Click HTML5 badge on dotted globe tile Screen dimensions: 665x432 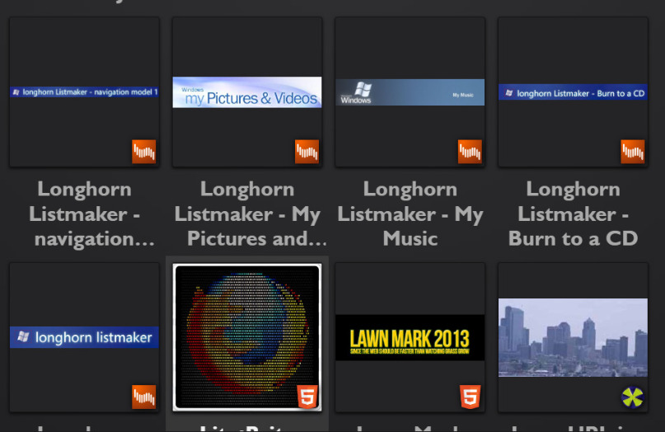click(307, 397)
